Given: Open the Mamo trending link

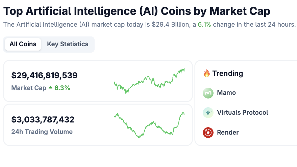Looking at the screenshot, I should click(x=226, y=93).
